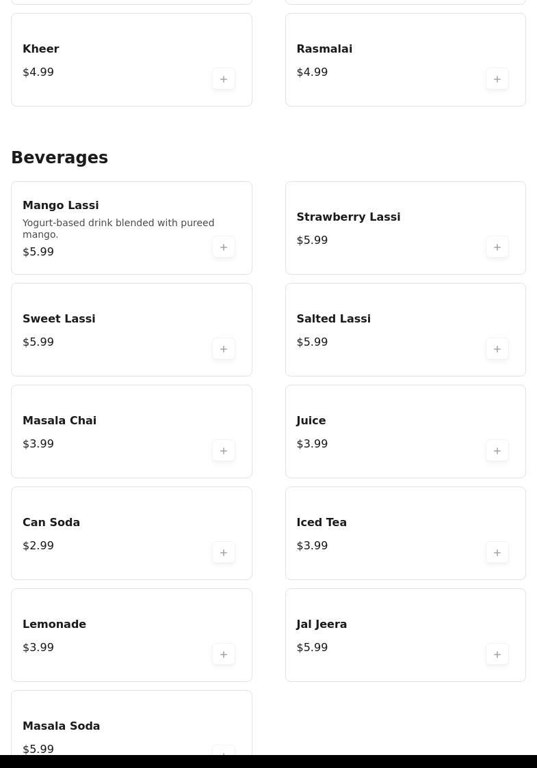Select the Rasmalai item name
Screen dimensions: 537x768
click(x=324, y=49)
